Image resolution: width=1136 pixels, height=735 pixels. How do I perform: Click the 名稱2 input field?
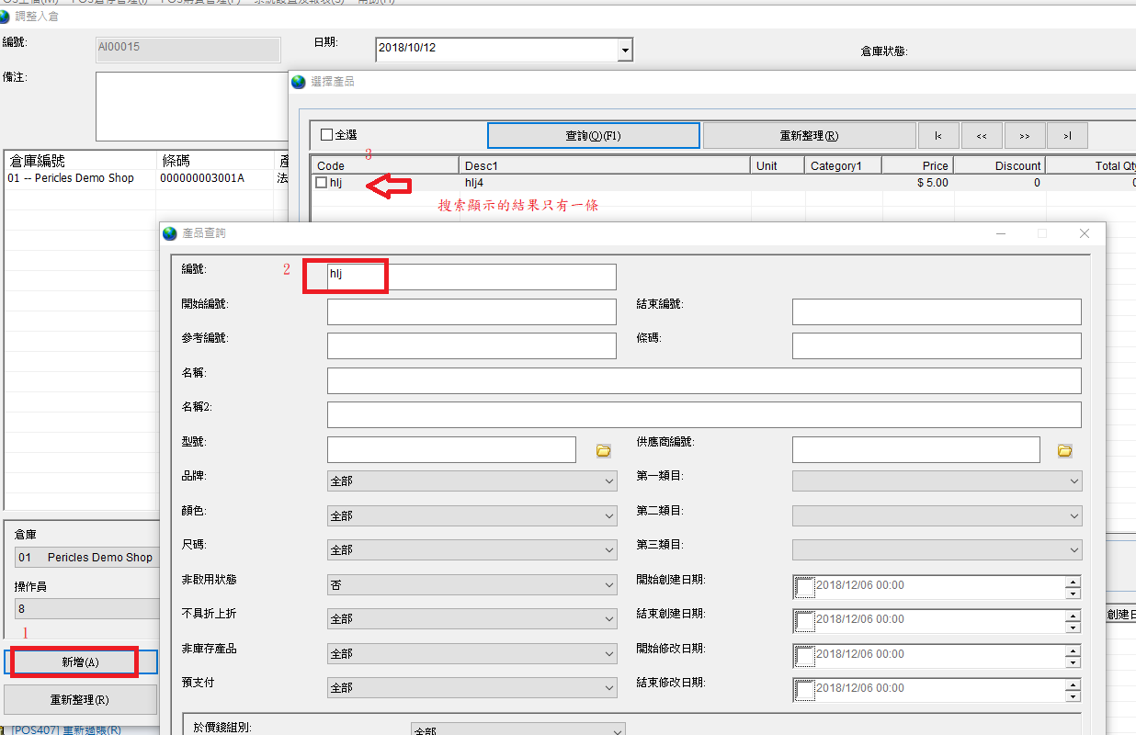point(704,414)
